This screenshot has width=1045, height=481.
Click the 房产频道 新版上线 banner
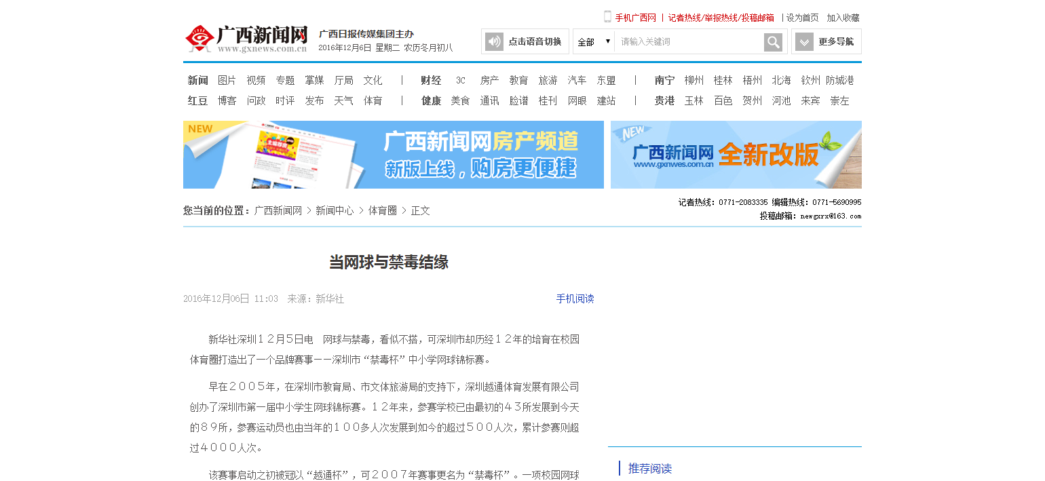394,155
